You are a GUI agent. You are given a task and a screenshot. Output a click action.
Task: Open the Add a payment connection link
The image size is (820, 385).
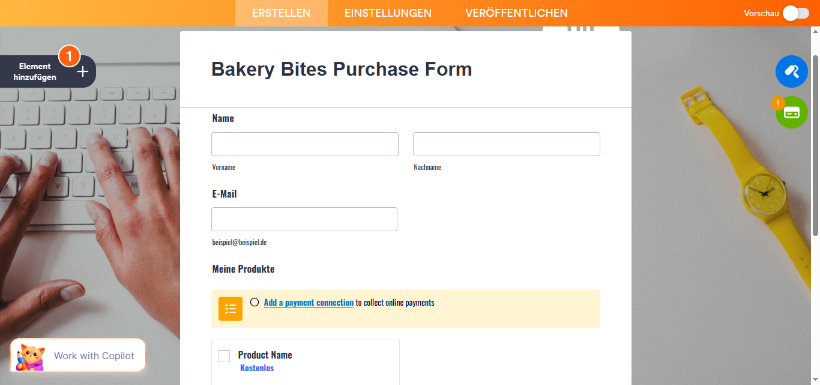309,302
